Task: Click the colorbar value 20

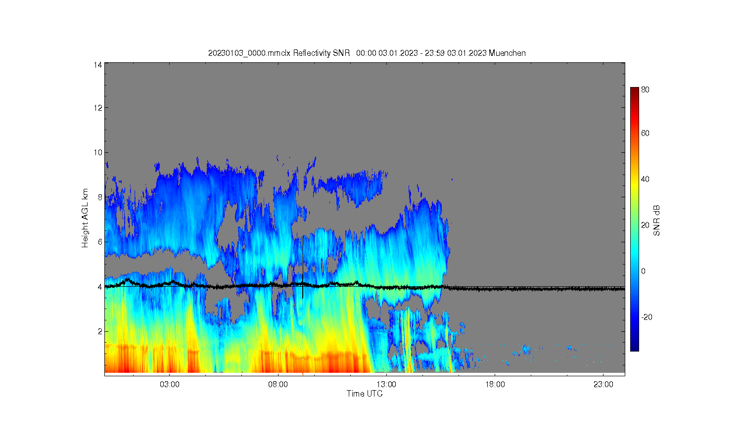Action: (645, 225)
